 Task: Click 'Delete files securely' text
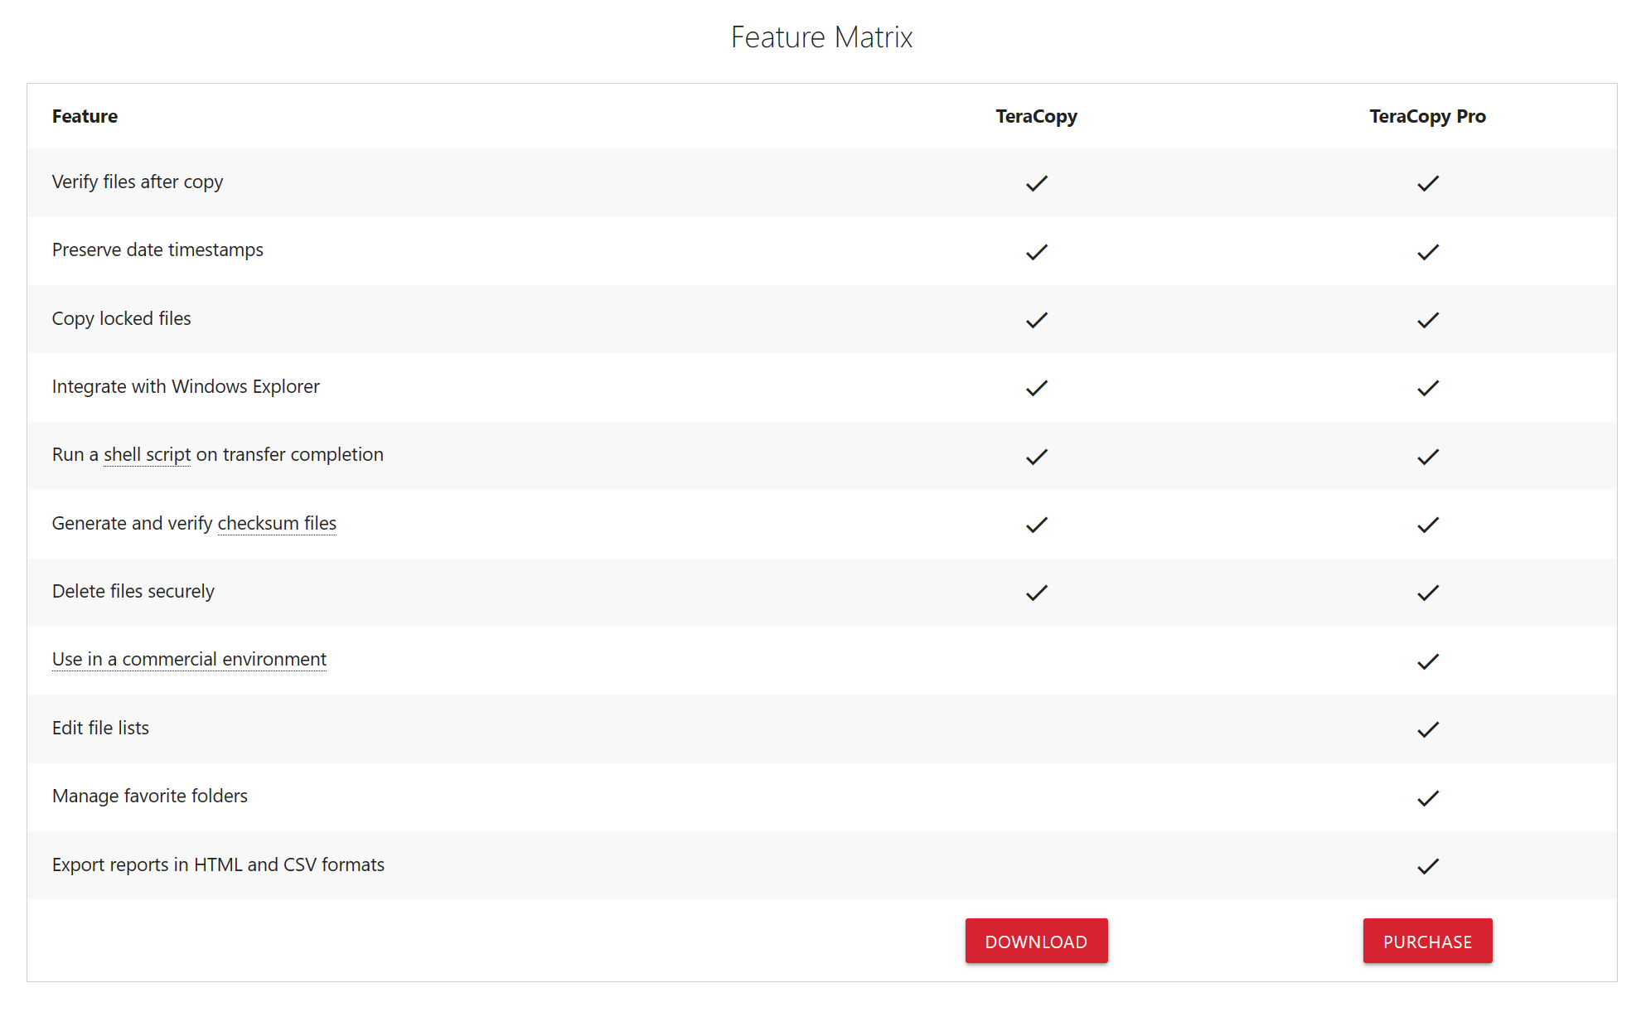(x=133, y=592)
